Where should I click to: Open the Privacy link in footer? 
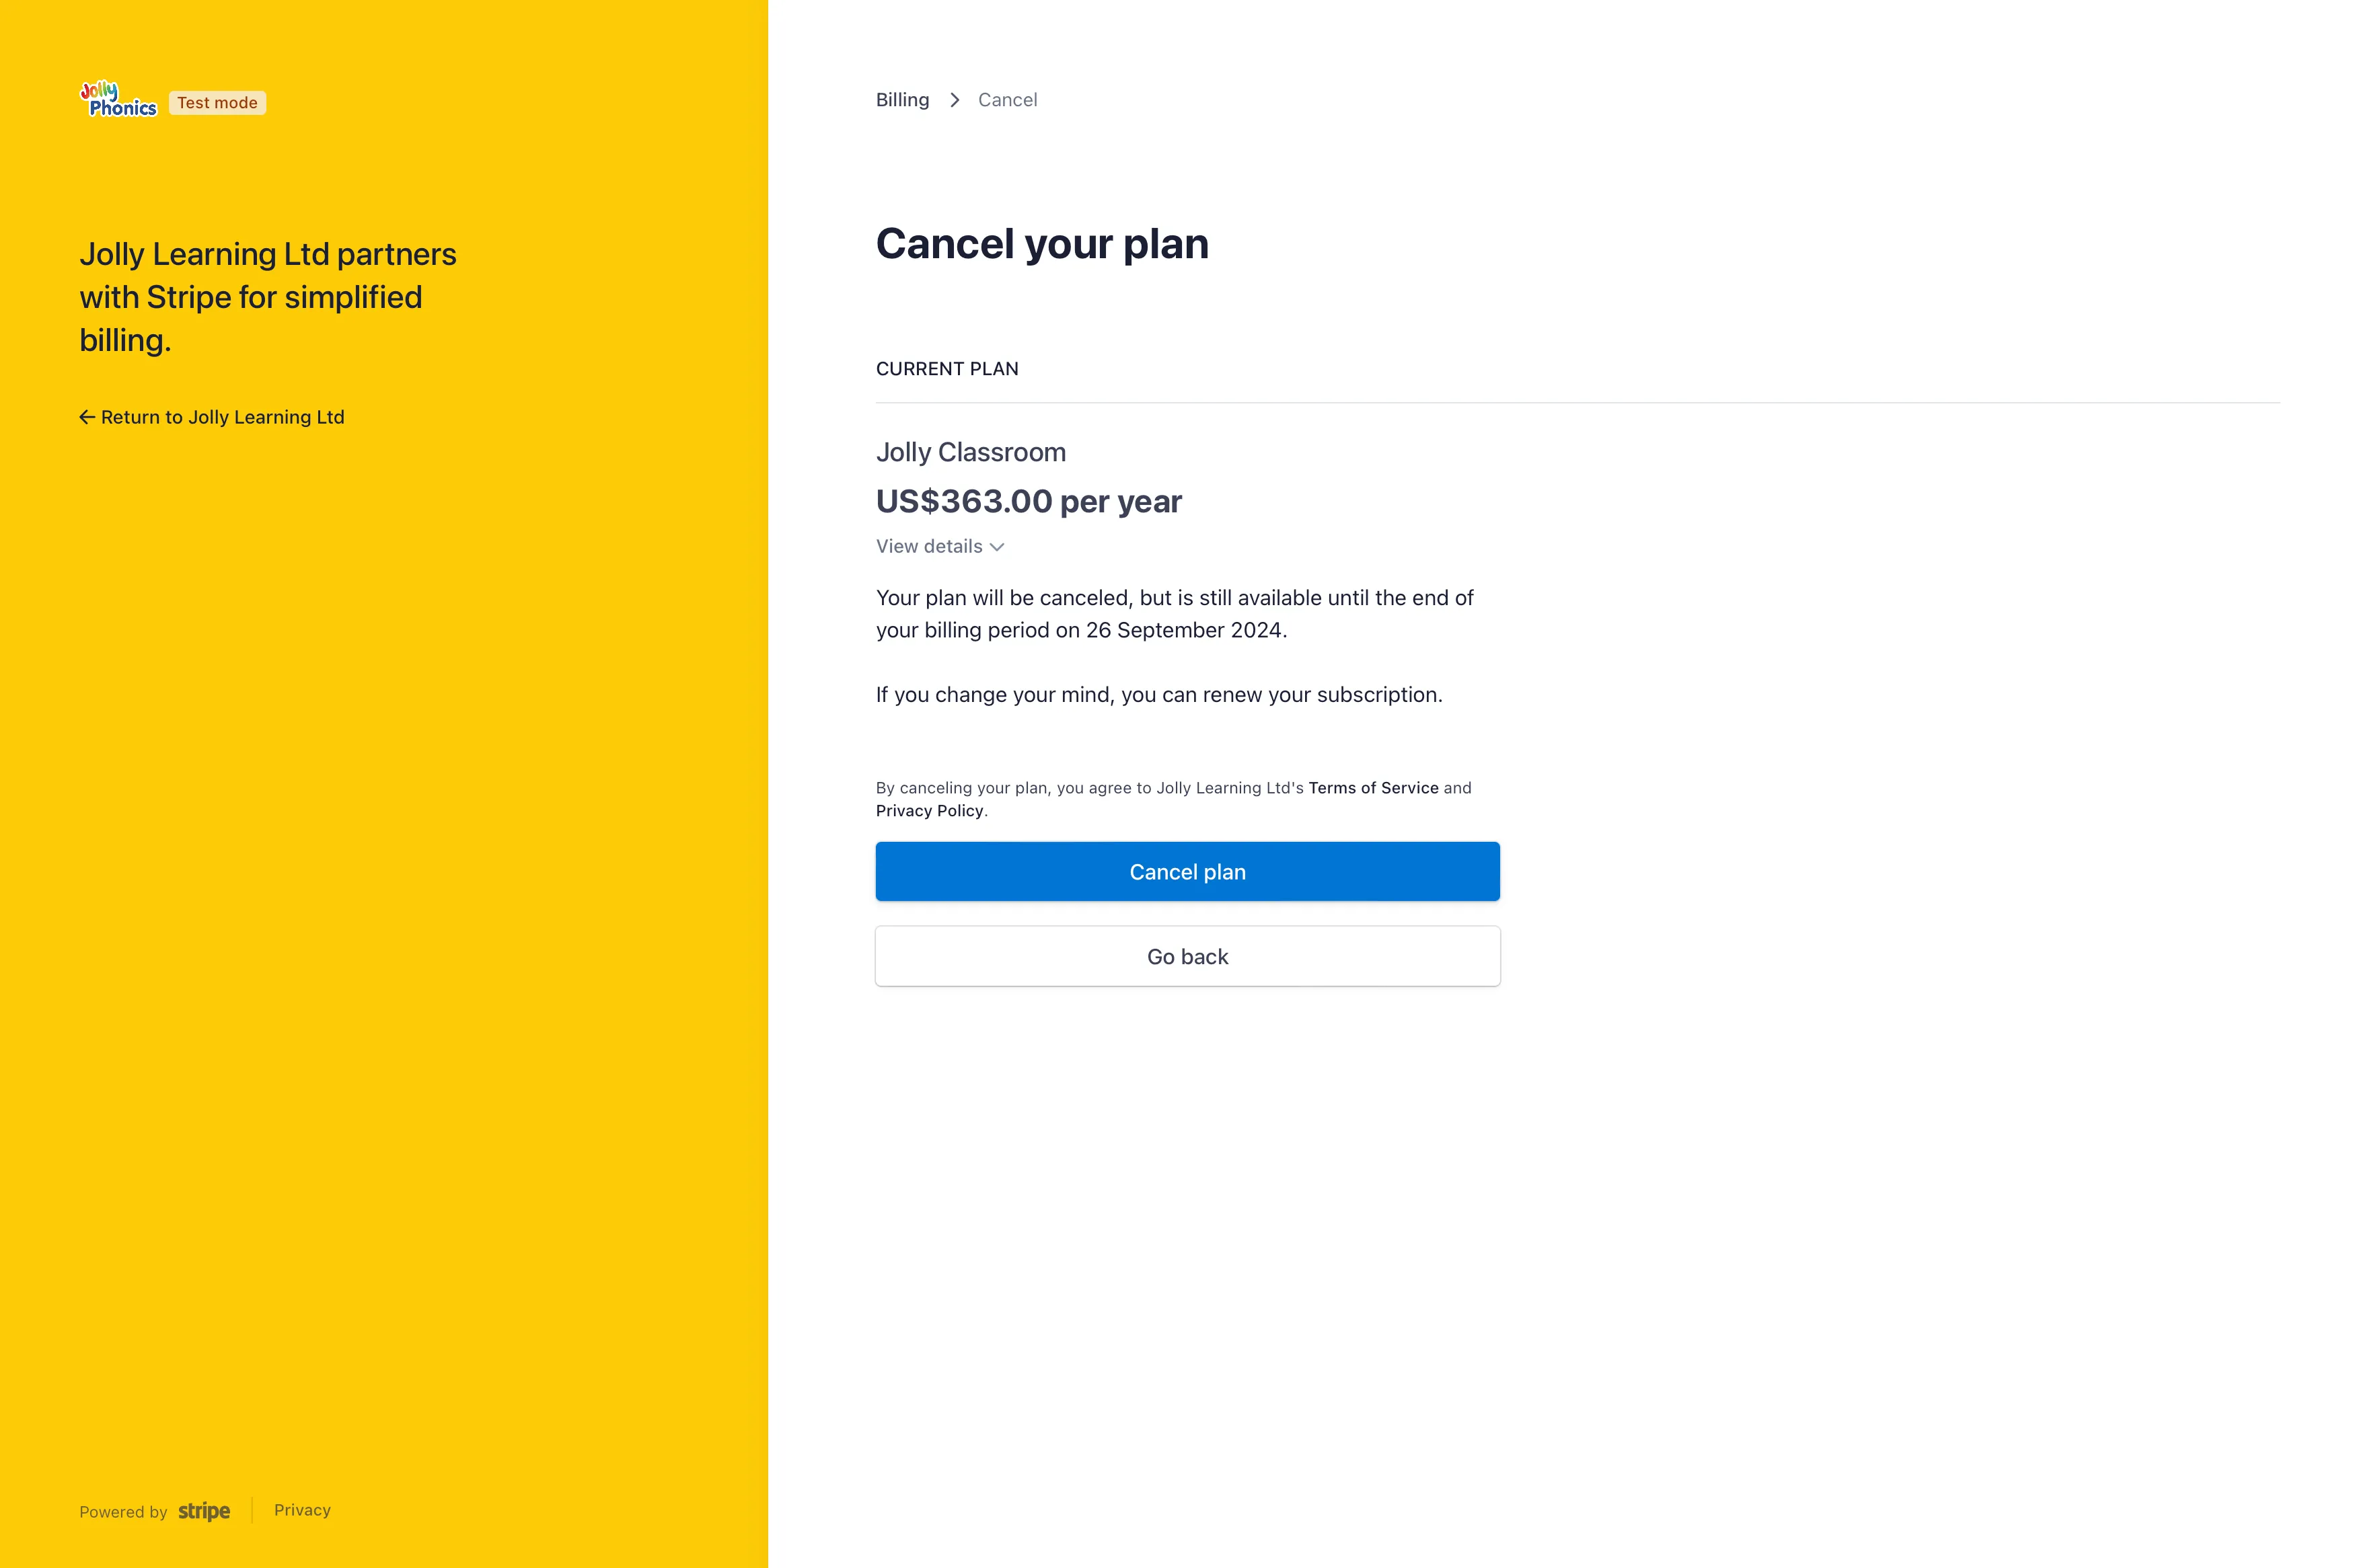pos(302,1510)
